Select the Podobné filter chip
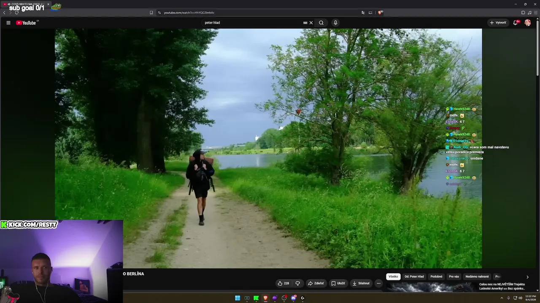The width and height of the screenshot is (540, 303). pyautogui.click(x=436, y=276)
